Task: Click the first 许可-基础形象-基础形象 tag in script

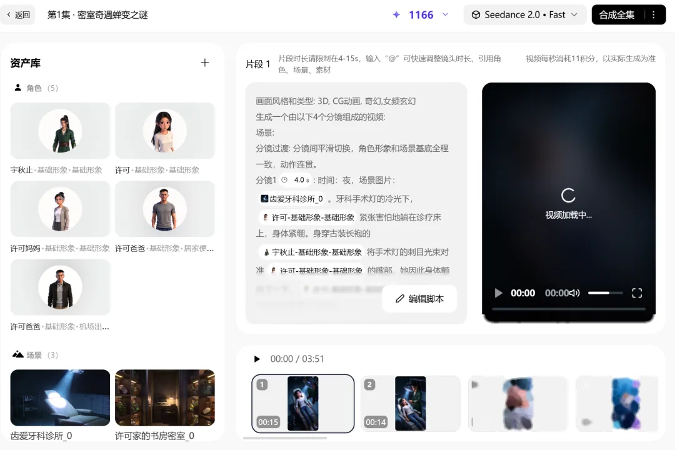Action: click(x=308, y=217)
